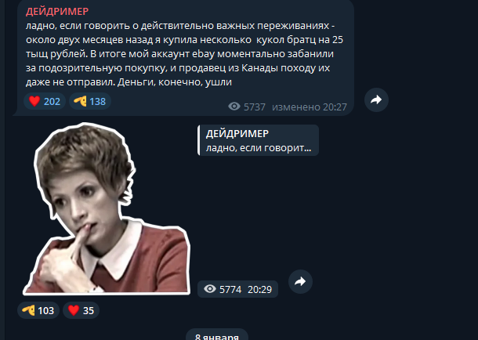This screenshot has height=340, width=478.
Task: Jump to quoted text 'ладно, если говорит...'
Action: click(x=259, y=148)
